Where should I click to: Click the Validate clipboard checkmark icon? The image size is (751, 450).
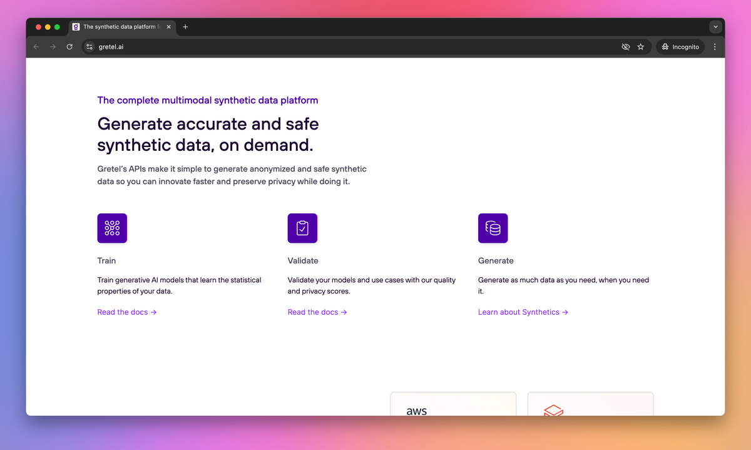pos(302,228)
